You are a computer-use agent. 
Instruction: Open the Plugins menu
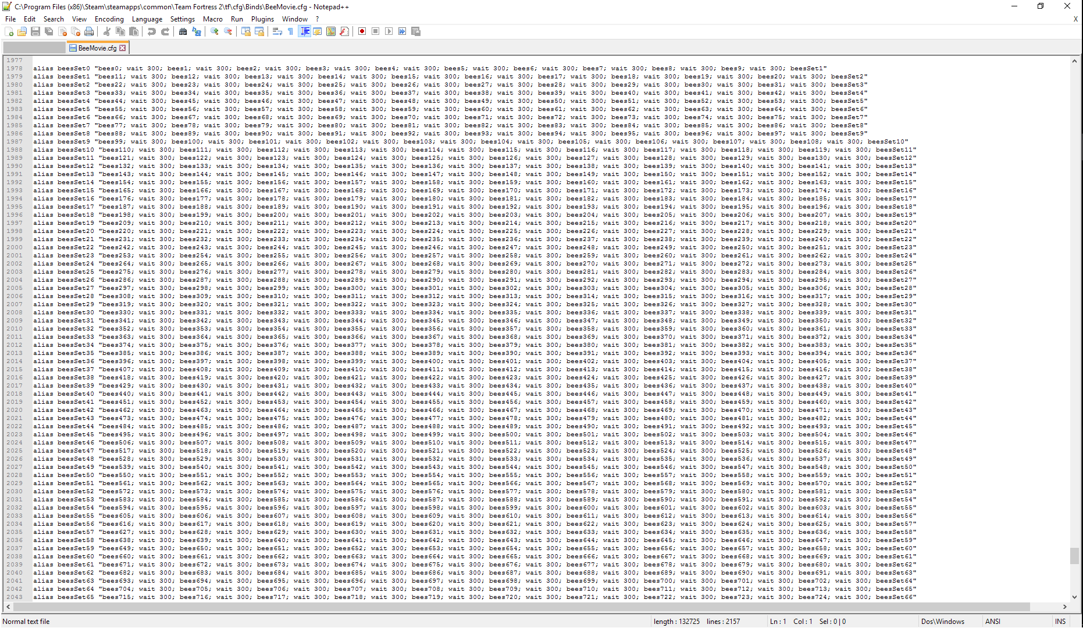pos(262,19)
